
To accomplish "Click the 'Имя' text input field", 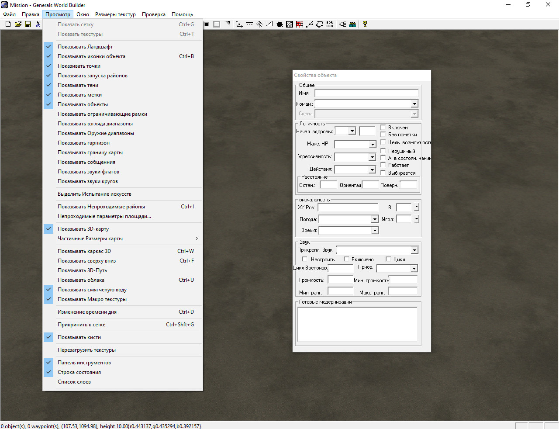I will point(366,93).
